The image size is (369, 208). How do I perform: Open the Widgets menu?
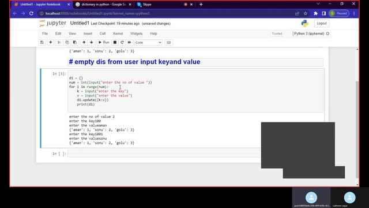(136, 34)
